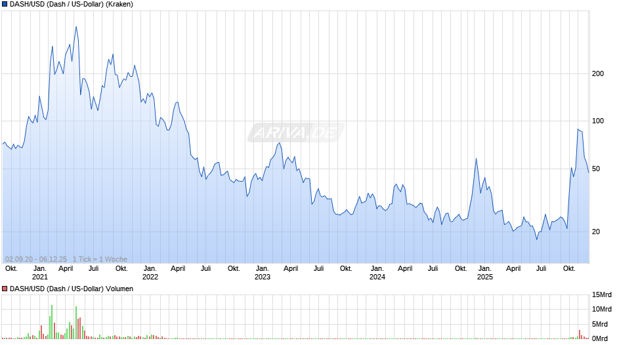Click the red Volumen legend swatch
This screenshot has height=345, width=617.
[5, 289]
